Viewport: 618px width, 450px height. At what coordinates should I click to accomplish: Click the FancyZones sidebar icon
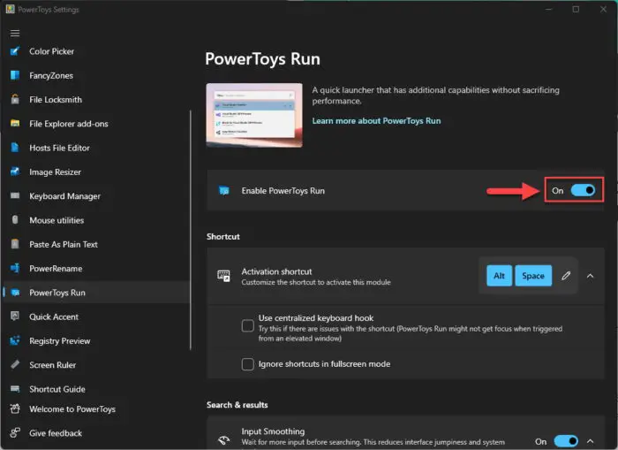pos(15,75)
